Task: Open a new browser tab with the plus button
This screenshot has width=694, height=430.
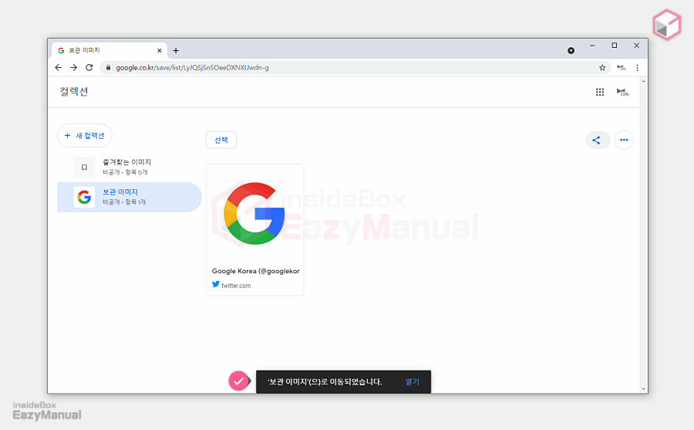Action: [176, 50]
